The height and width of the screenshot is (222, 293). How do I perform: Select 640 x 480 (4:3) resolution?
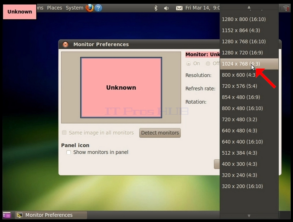pos(249,131)
